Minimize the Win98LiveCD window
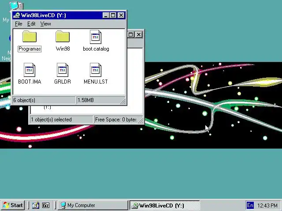Image resolution: width=282 pixels, height=211 pixels. [106, 15]
